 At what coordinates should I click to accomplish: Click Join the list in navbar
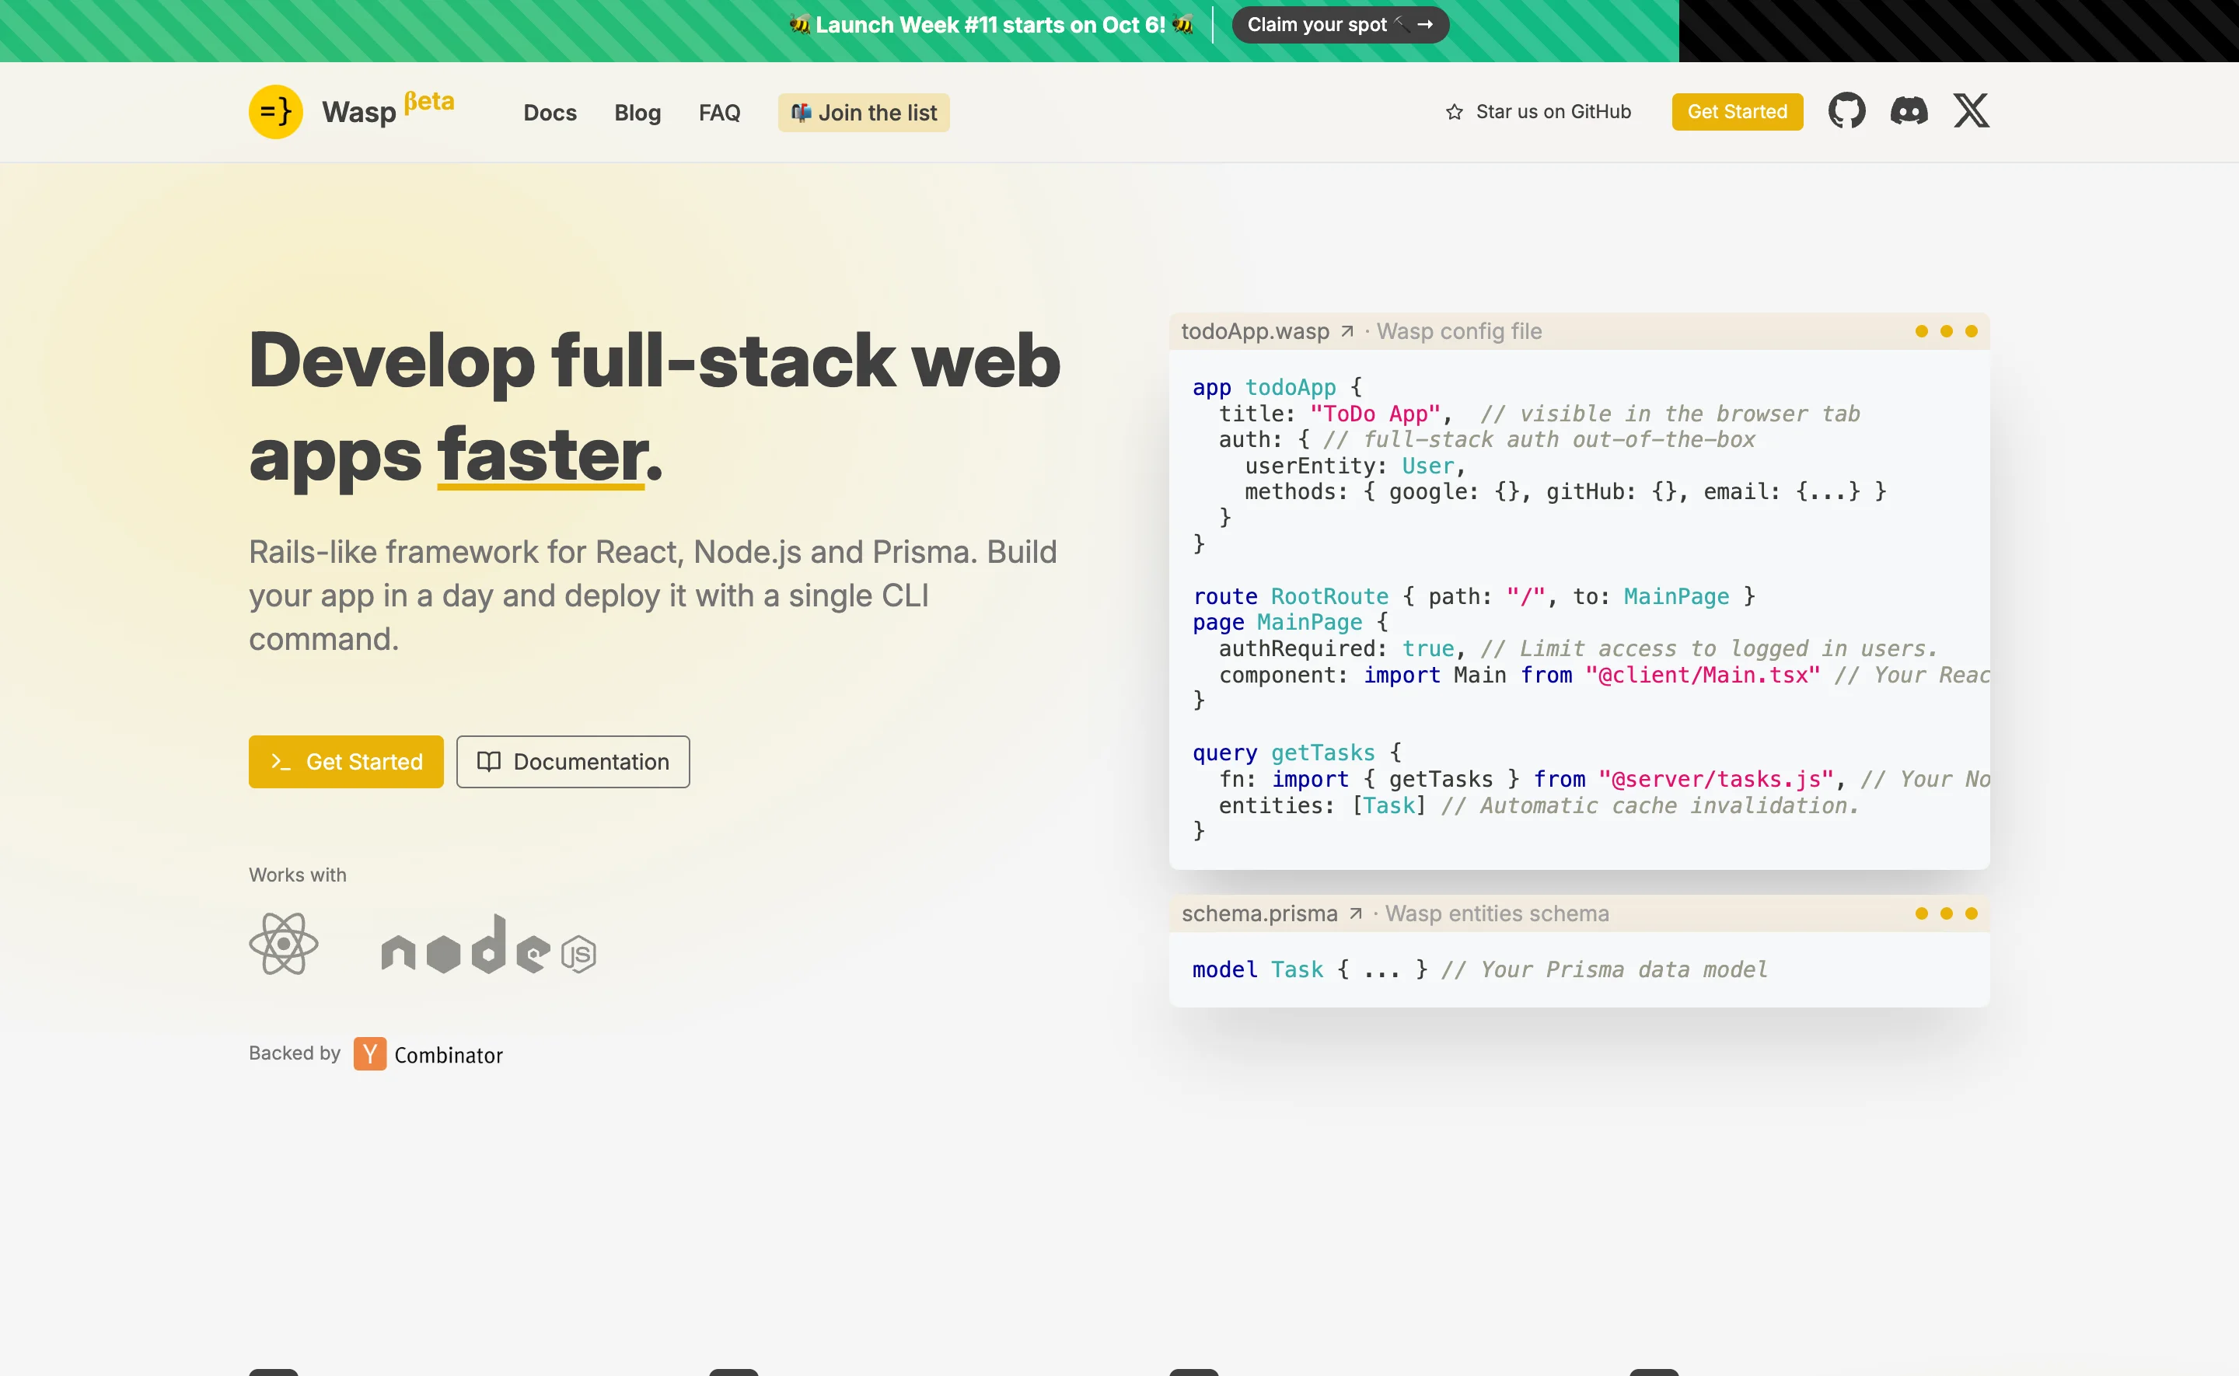coord(864,113)
